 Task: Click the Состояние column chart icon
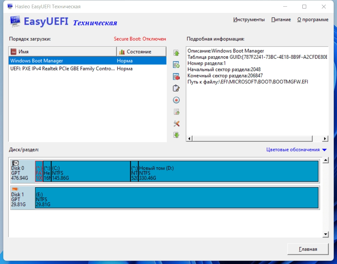[122, 52]
